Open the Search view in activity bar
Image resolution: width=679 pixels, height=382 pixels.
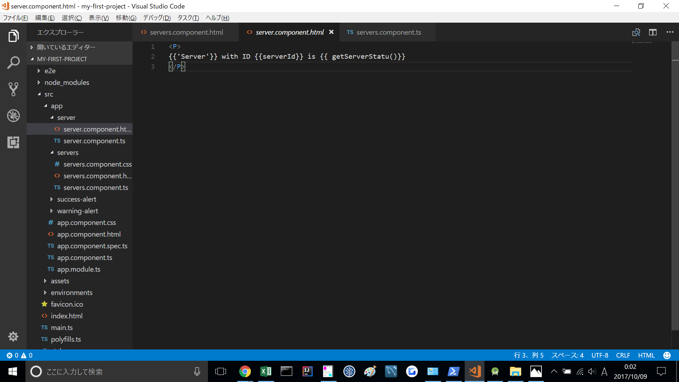point(13,63)
